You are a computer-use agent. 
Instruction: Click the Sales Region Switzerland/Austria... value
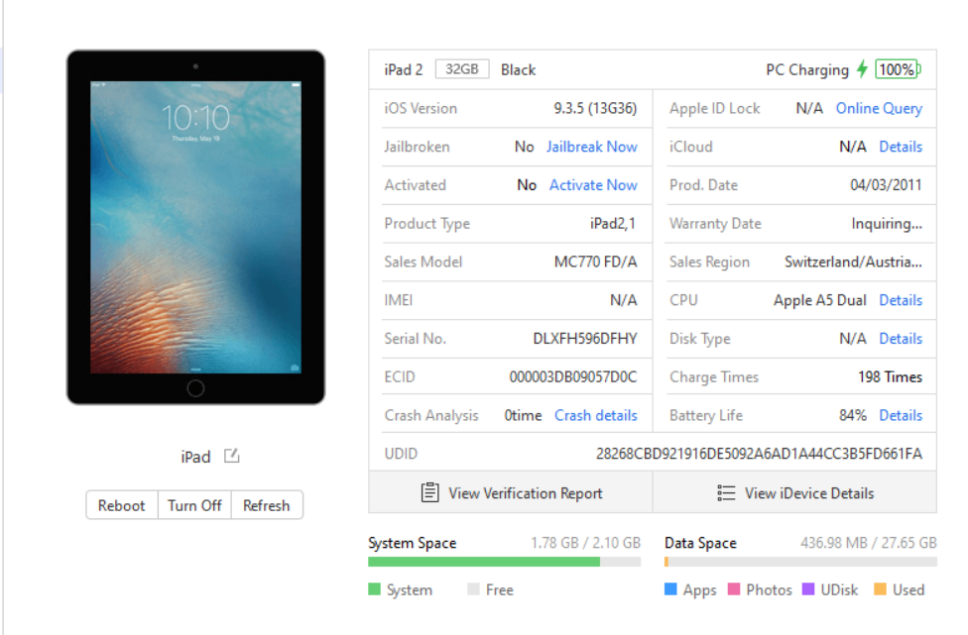(x=853, y=262)
